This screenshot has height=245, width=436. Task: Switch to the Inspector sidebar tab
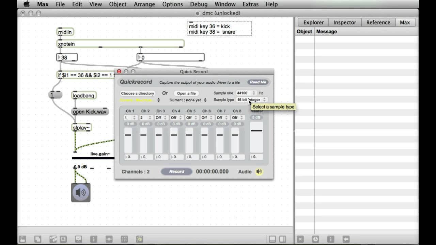pyautogui.click(x=345, y=22)
